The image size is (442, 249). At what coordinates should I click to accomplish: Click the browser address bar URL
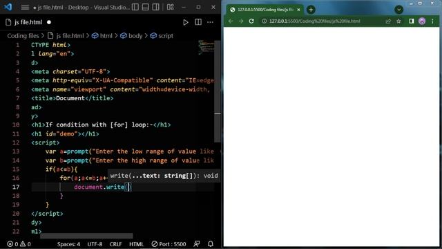point(315,21)
